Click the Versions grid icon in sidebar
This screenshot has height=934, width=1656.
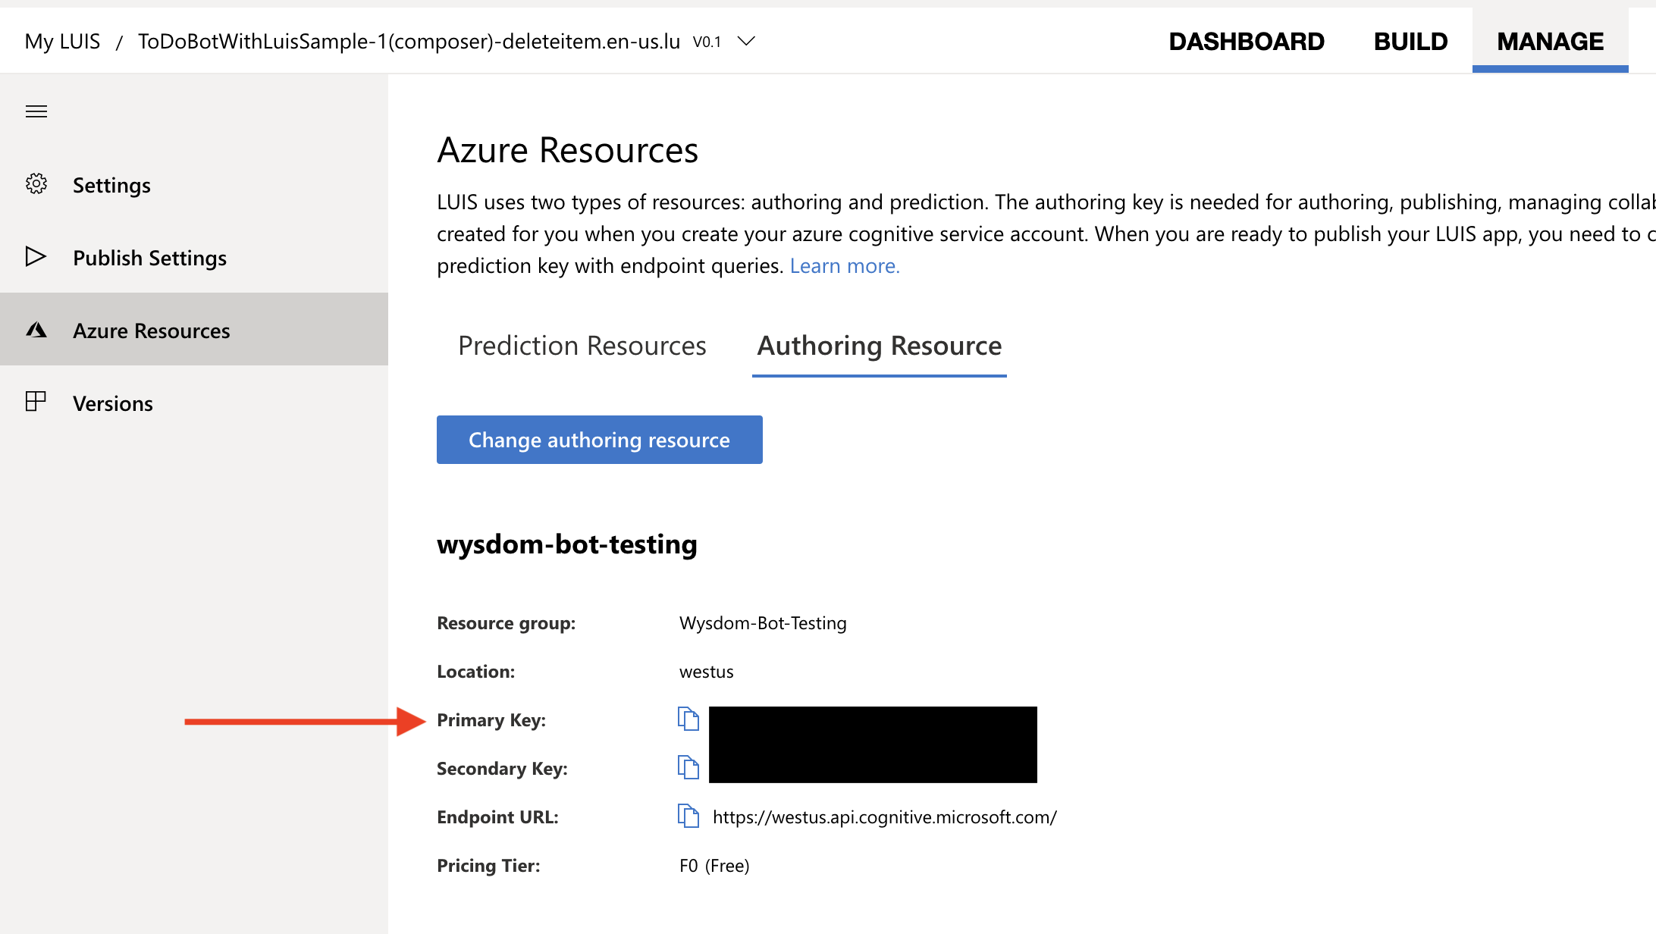point(36,403)
